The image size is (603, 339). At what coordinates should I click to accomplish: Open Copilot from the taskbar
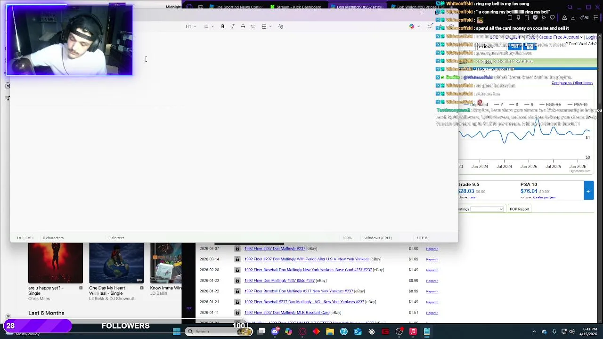point(288,331)
